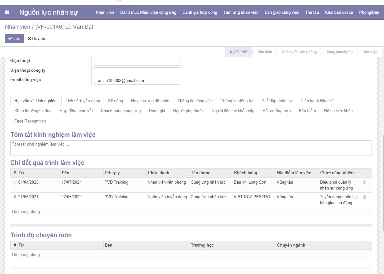Image resolution: width=384 pixels, height=274 pixels.
Task: Add a row under Trình độ chuyên môn
Action: (26, 255)
